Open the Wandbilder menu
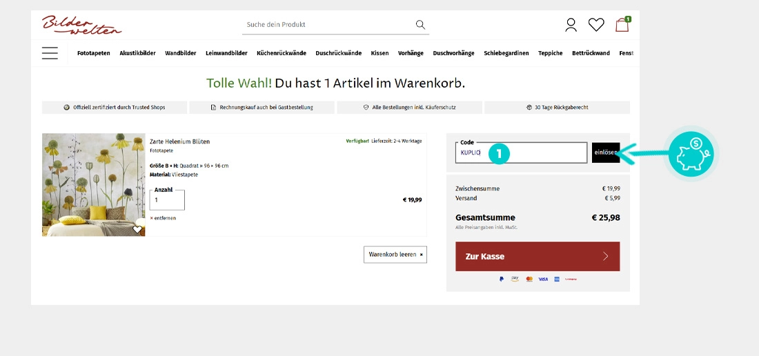Image resolution: width=759 pixels, height=356 pixels. [181, 53]
